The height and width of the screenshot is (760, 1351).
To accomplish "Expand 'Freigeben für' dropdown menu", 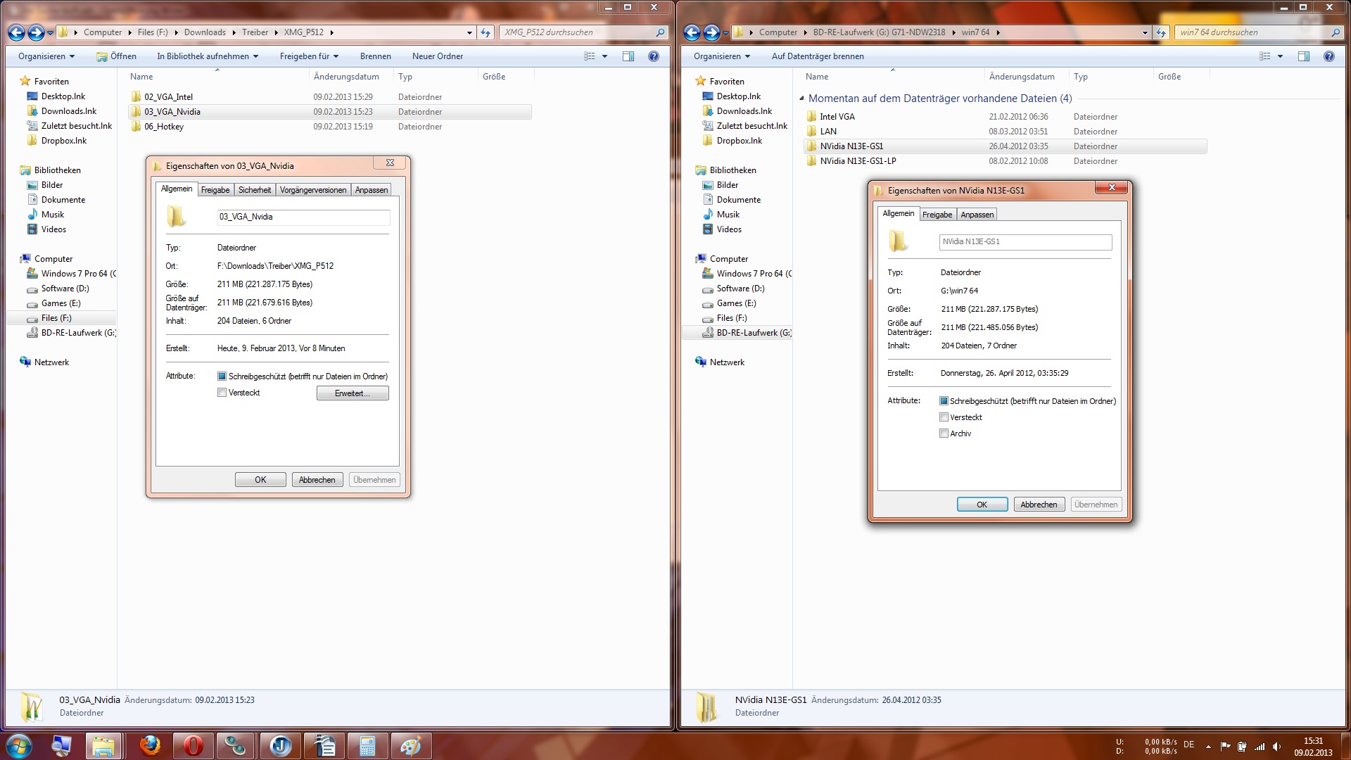I will click(x=309, y=56).
